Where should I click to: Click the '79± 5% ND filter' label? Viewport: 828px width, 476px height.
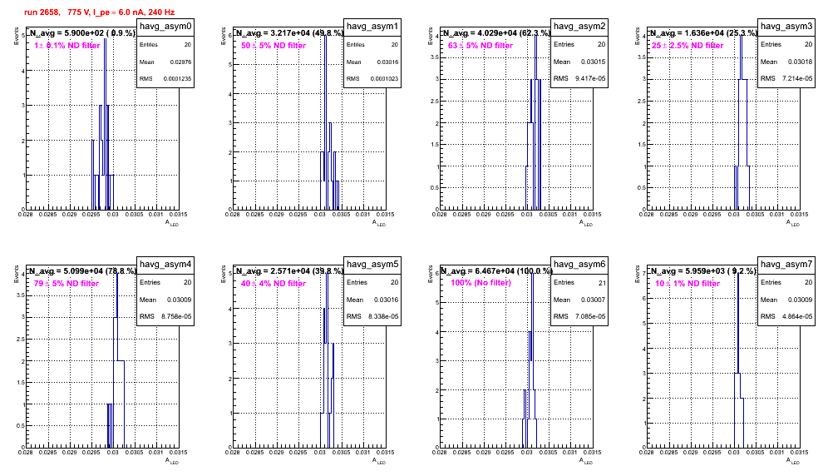(x=67, y=284)
